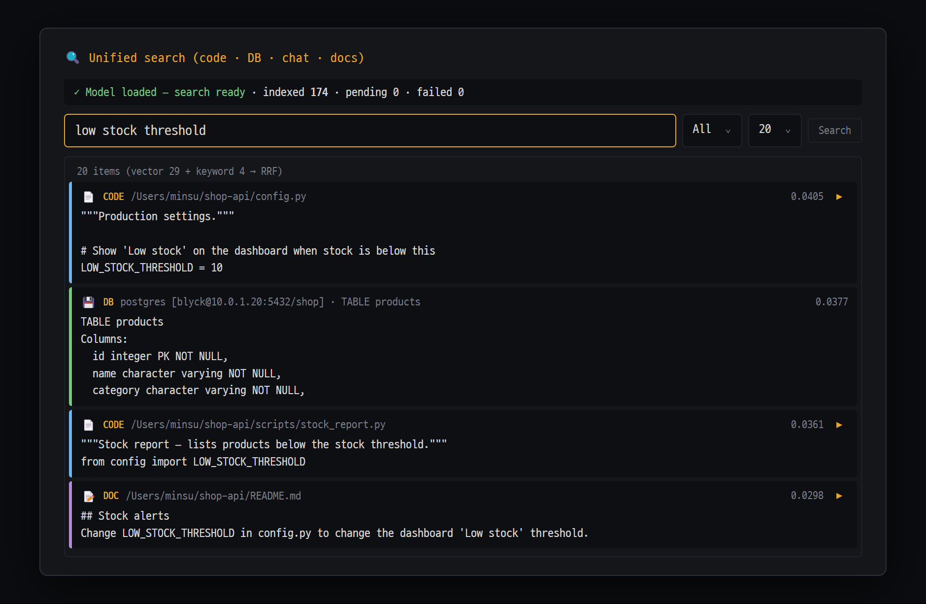Click the path /Users/minsu/shop-api/scripts/stock_report.py
The width and height of the screenshot is (926, 604).
coord(258,425)
